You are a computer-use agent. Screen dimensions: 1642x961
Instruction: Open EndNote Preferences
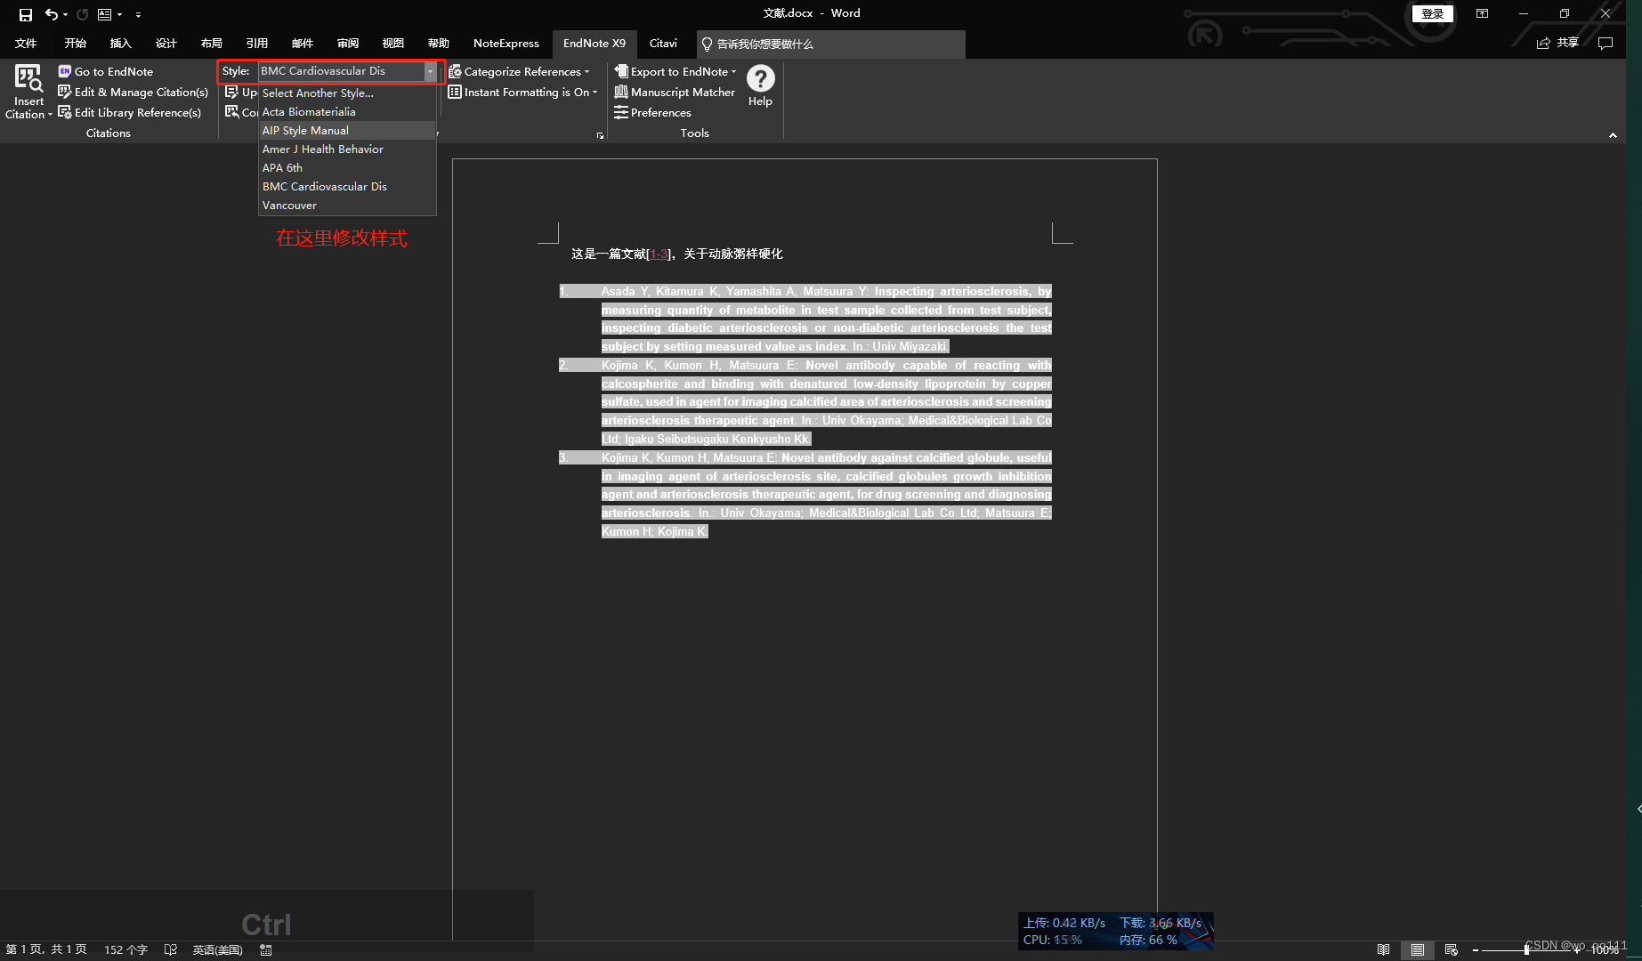[652, 112]
